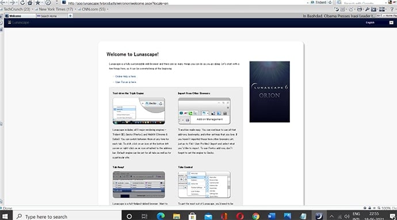
Task: Switch to the Search Home tab
Action: (51, 16)
